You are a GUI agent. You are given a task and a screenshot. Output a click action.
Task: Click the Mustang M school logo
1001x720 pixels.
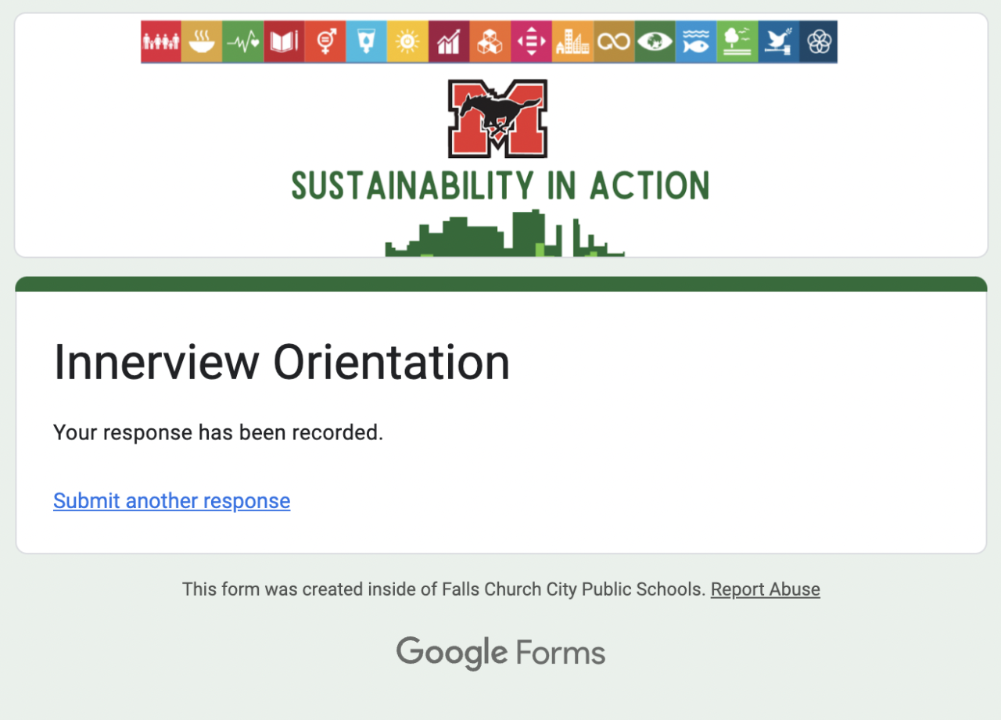coord(497,118)
